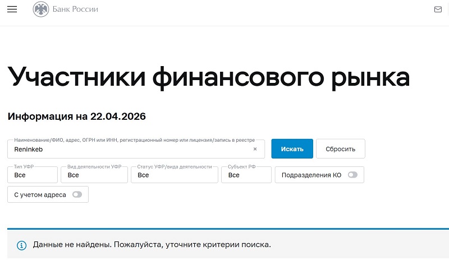This screenshot has width=449, height=270.
Task: Open the Субъект РФ dropdown
Action: pos(246,175)
